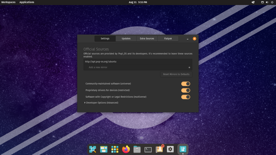Open the Extra Sources tab
The width and height of the screenshot is (276, 155).
147,38
